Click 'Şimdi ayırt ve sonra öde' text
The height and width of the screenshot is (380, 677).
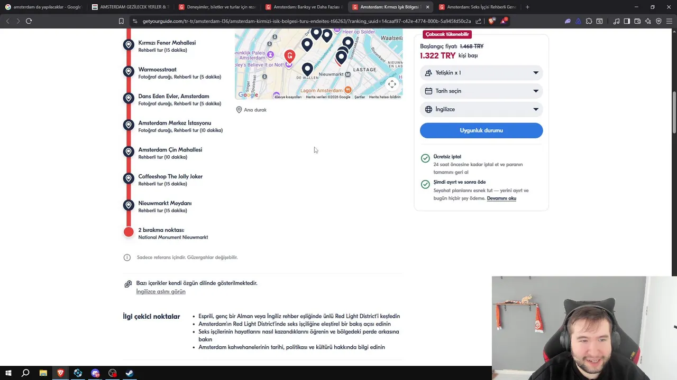[x=459, y=182]
